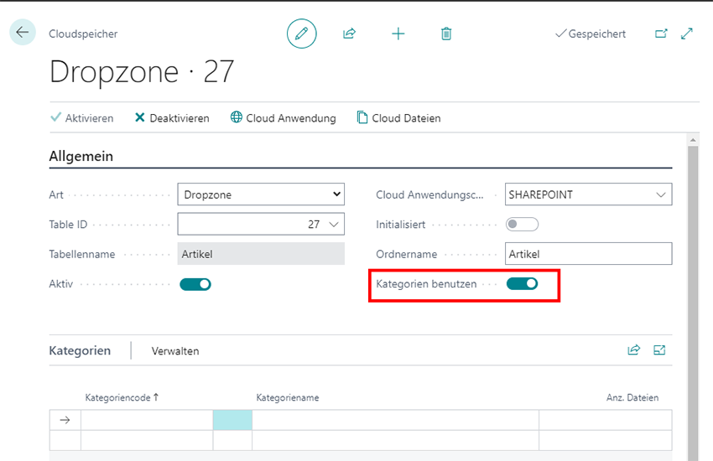Open Cloud Dateien
713x461 pixels.
(398, 118)
